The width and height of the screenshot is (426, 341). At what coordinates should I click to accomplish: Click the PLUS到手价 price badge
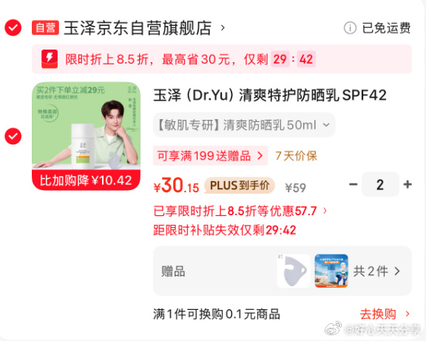[x=240, y=186]
